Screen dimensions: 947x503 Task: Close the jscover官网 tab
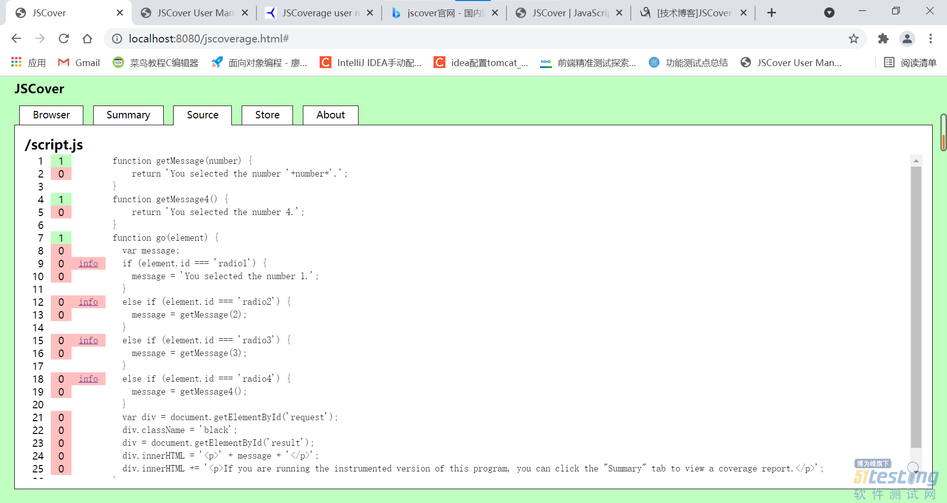pos(495,13)
